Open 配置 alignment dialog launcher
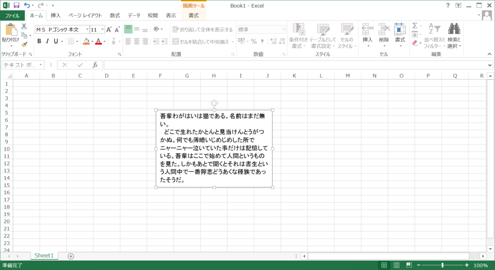Screen dimensions: 495x270 tap(233, 54)
